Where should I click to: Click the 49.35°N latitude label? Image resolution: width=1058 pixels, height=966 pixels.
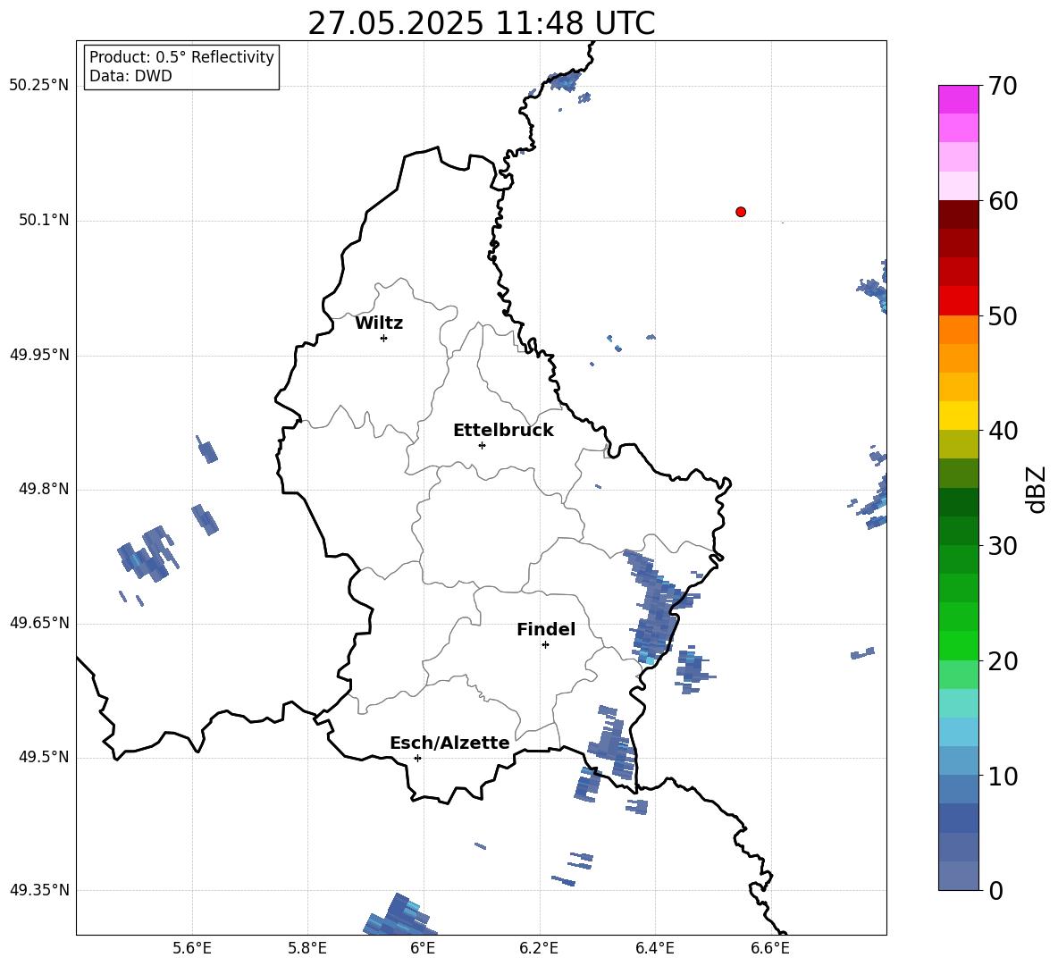(x=39, y=890)
